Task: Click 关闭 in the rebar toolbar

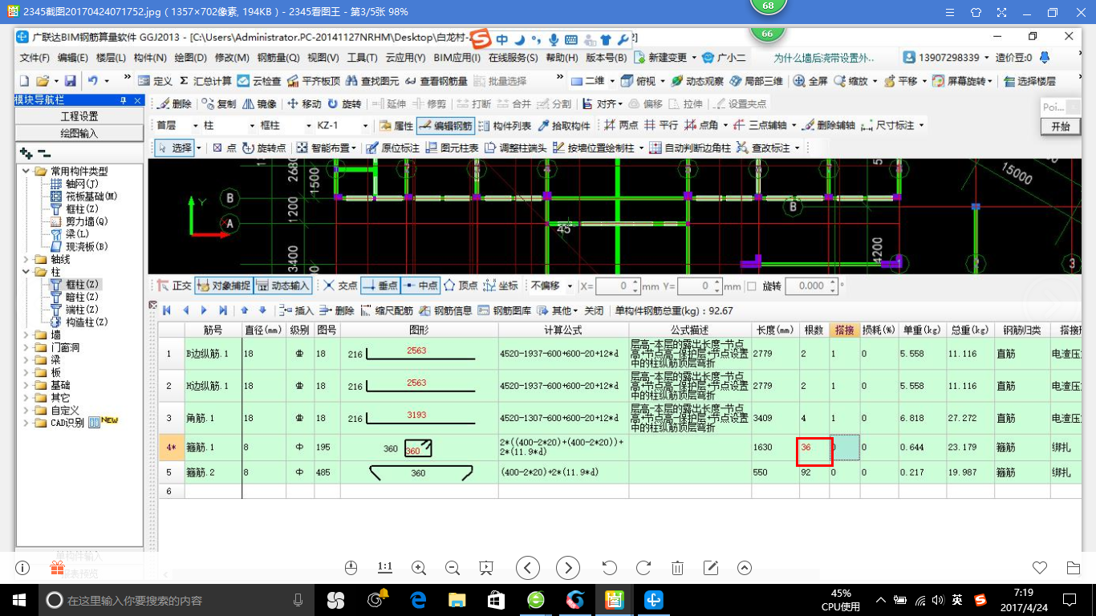Action: coord(594,310)
